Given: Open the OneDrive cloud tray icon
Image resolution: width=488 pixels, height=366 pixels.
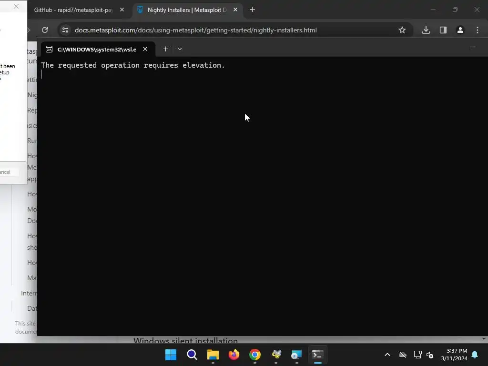Looking at the screenshot, I should click(402, 355).
